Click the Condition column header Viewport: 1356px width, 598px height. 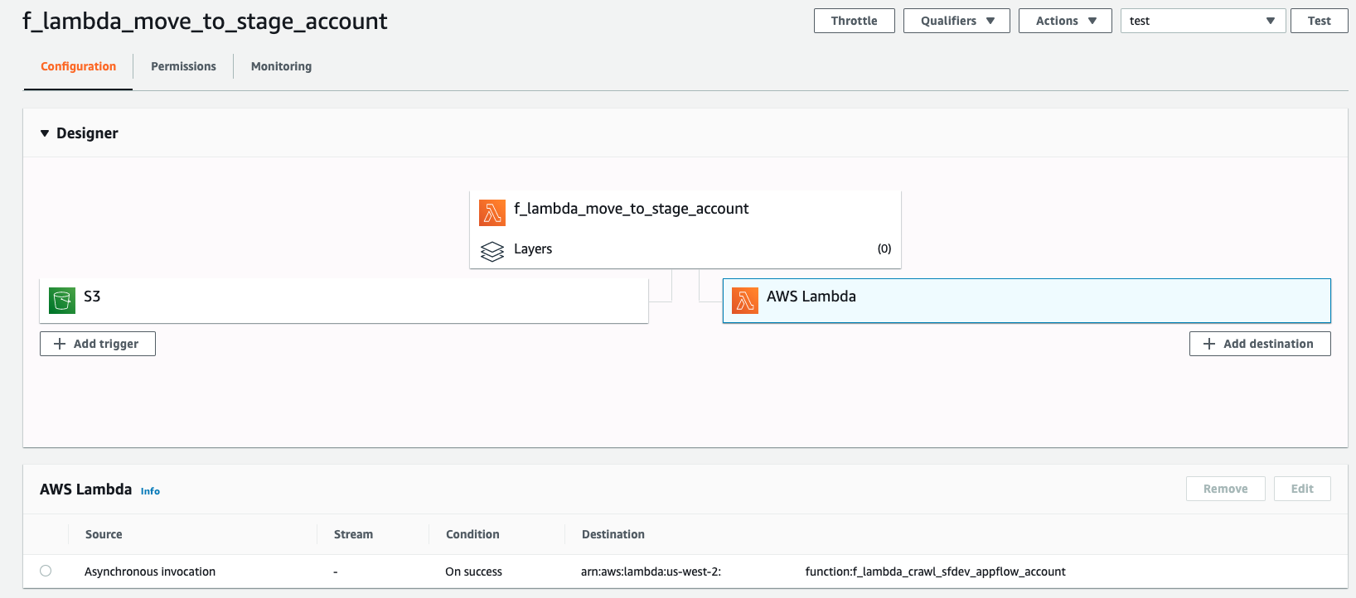[x=472, y=534]
